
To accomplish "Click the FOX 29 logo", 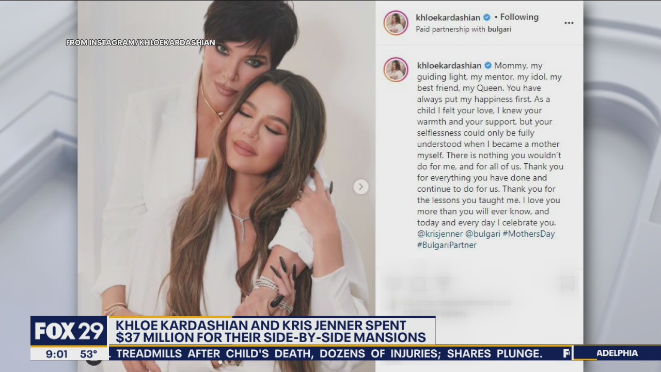I will click(x=69, y=331).
